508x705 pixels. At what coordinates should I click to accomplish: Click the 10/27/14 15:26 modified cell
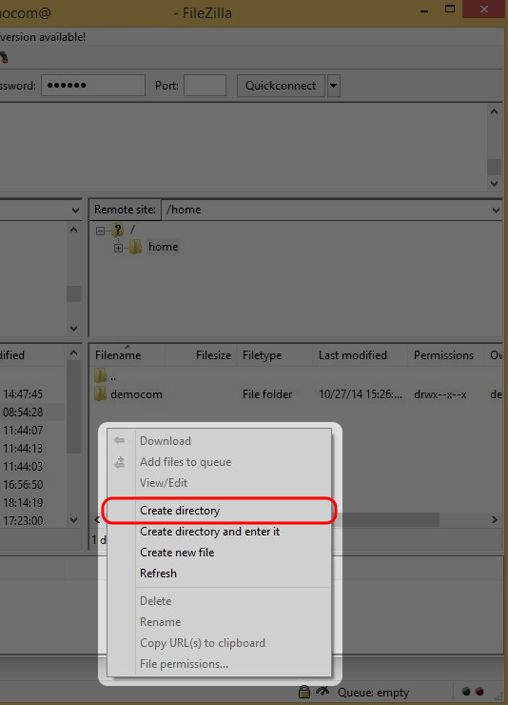361,394
